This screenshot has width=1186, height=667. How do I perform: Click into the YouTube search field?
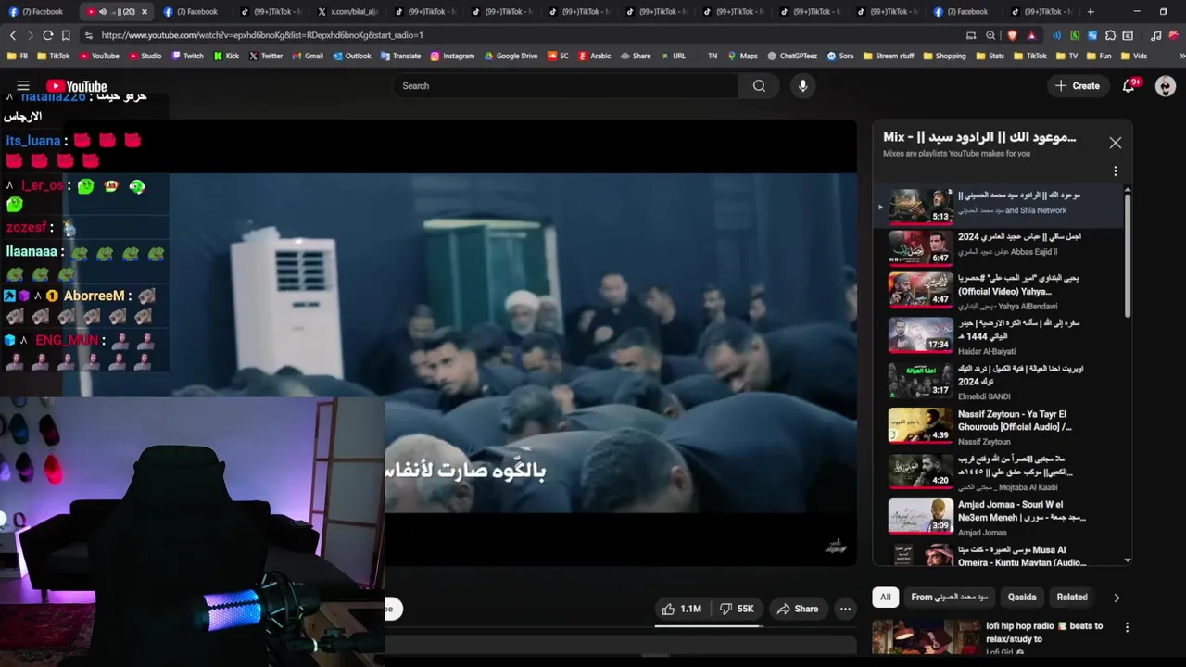565,86
